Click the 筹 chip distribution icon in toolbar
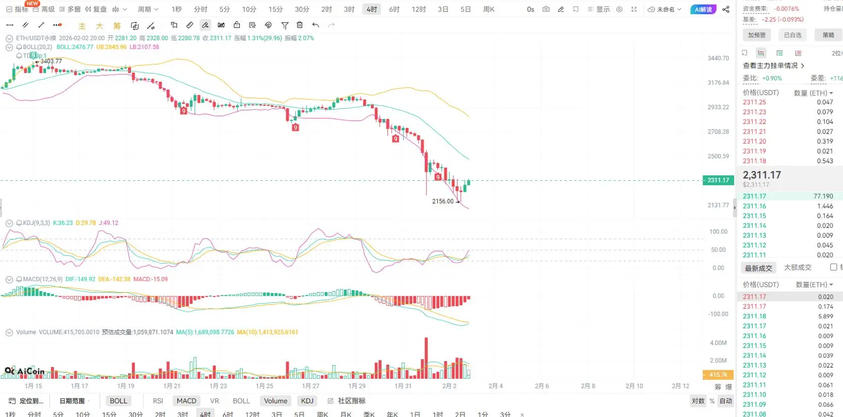843x417 pixels. click(117, 26)
